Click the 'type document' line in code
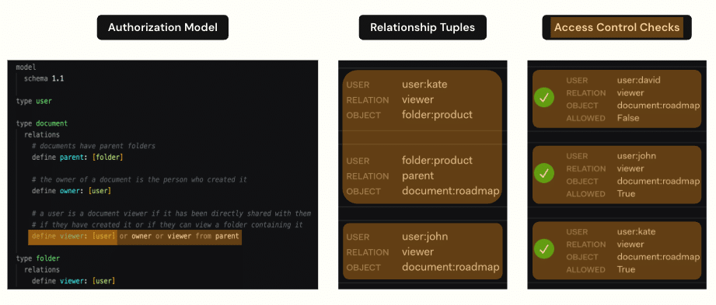Image resolution: width=716 pixels, height=305 pixels. [x=41, y=123]
